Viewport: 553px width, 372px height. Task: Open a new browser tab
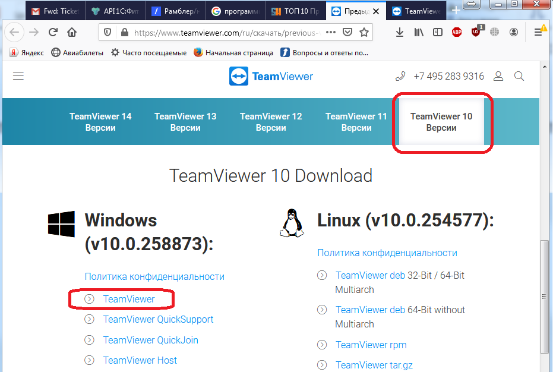coord(456,11)
